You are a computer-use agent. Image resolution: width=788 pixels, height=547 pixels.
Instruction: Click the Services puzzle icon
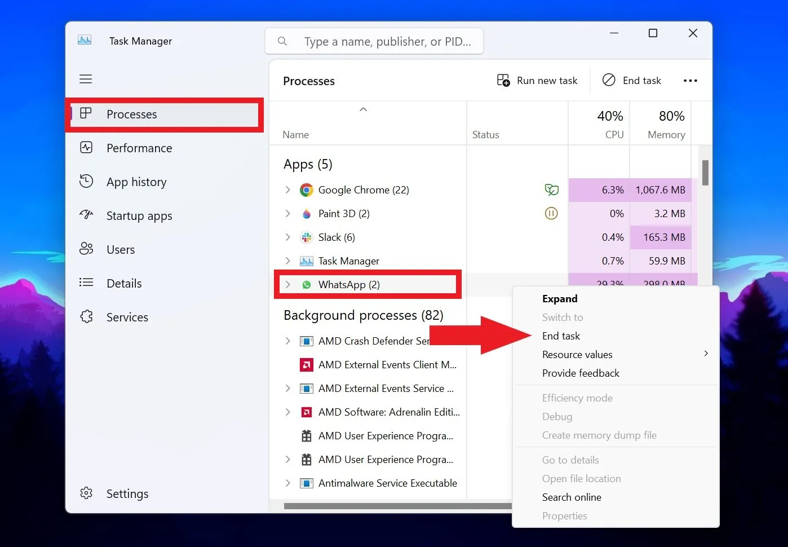click(86, 316)
